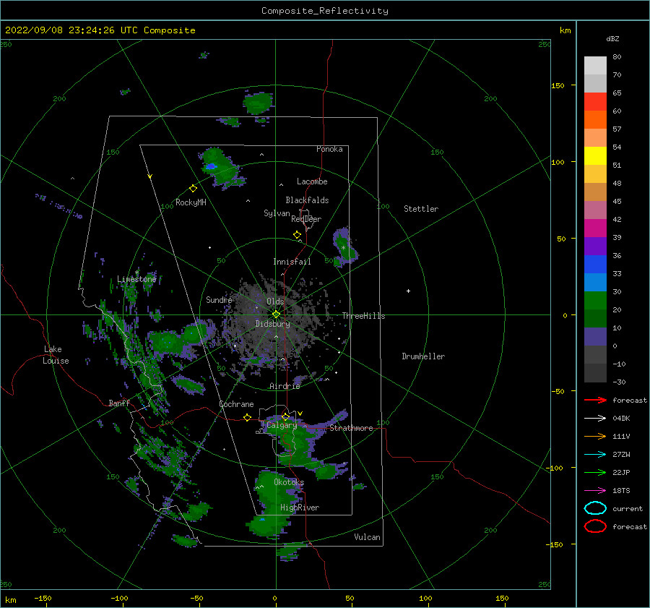
Task: Select the purple 36–39 dBZ swatch
Action: (595, 246)
